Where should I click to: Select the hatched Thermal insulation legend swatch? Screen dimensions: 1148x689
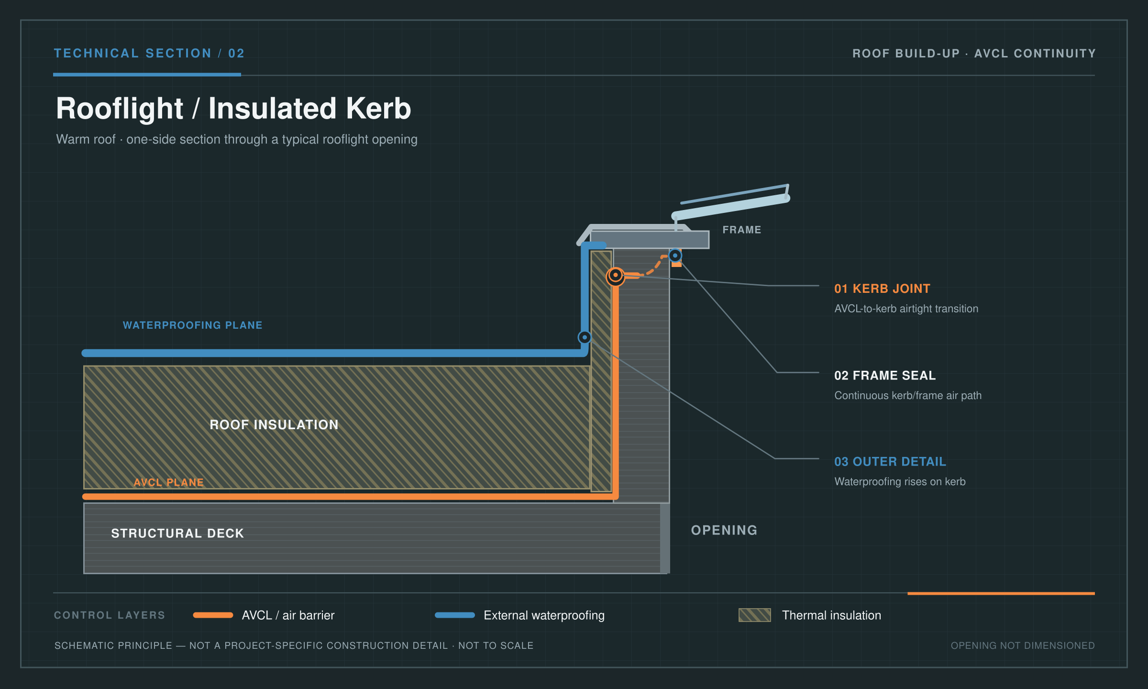(x=755, y=615)
